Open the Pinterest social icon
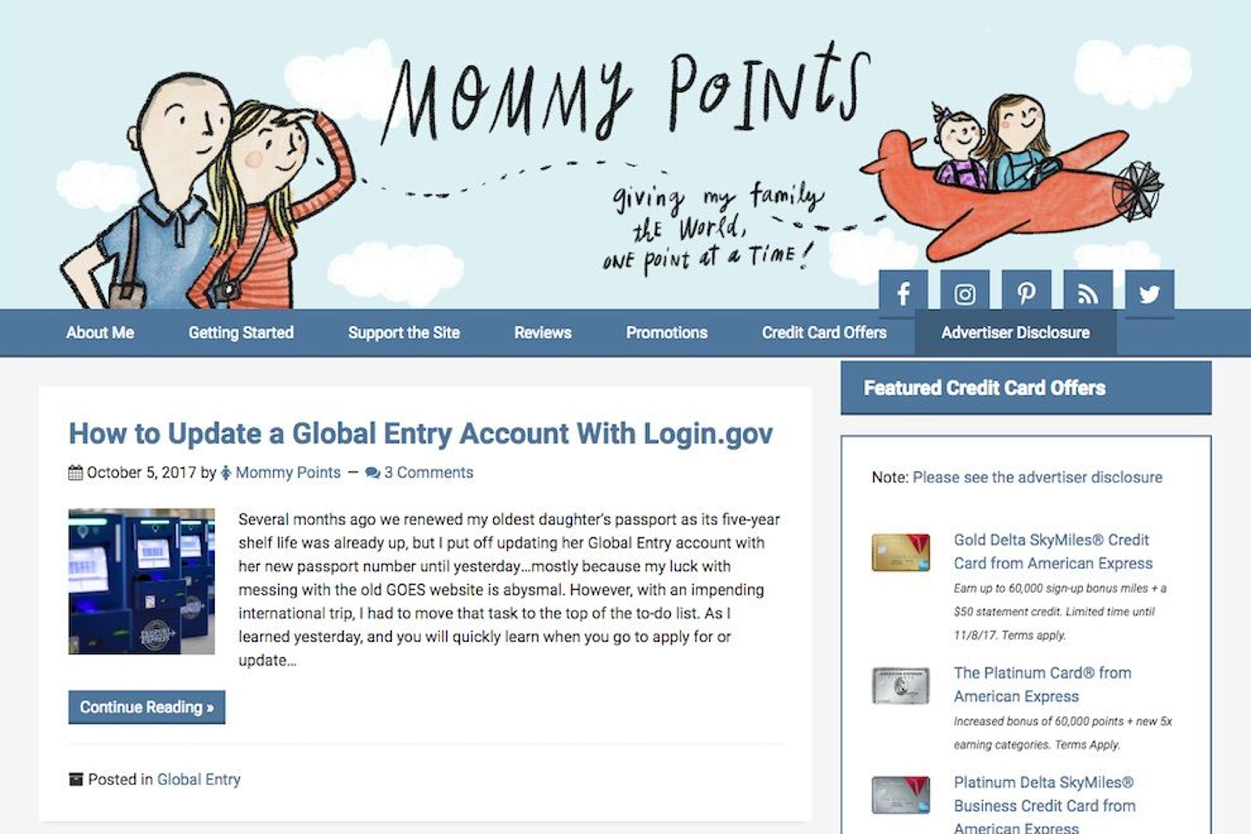Image resolution: width=1251 pixels, height=834 pixels. pos(1027,292)
